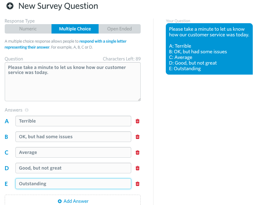The height and width of the screenshot is (205, 260).
Task: Select the Multiple Choice response type
Action: click(75, 29)
